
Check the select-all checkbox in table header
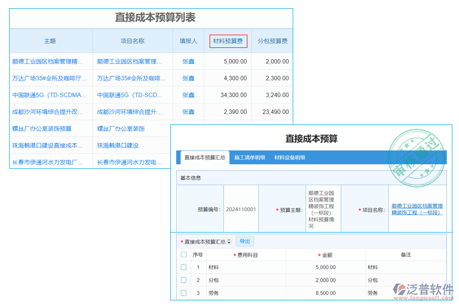184,254
